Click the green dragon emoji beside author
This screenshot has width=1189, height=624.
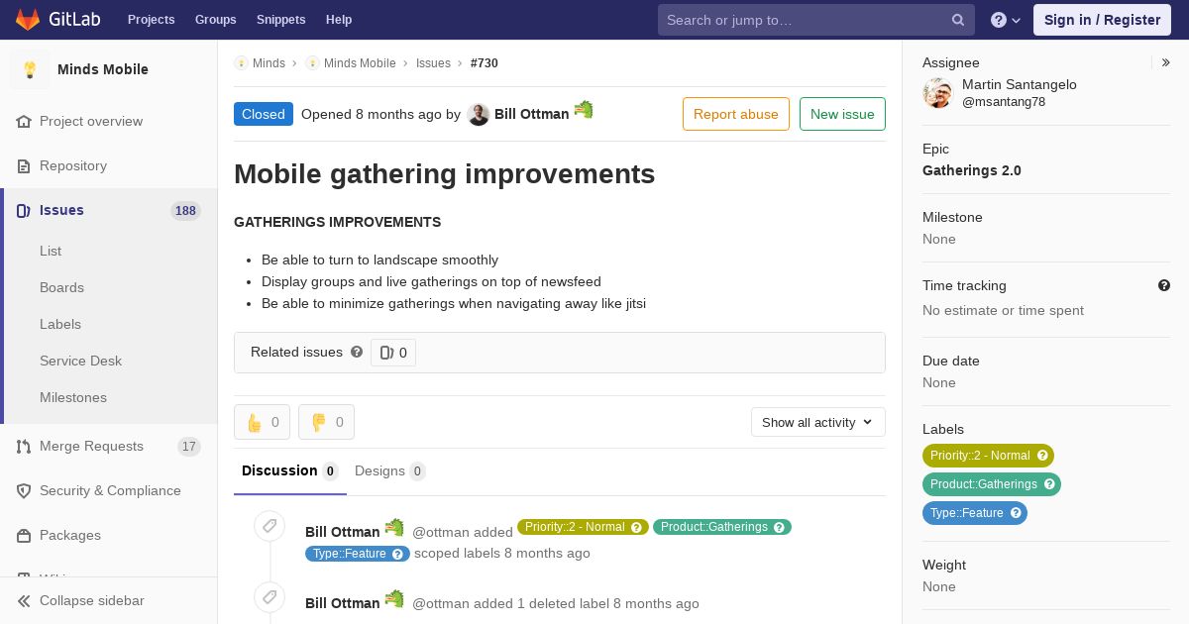[584, 110]
